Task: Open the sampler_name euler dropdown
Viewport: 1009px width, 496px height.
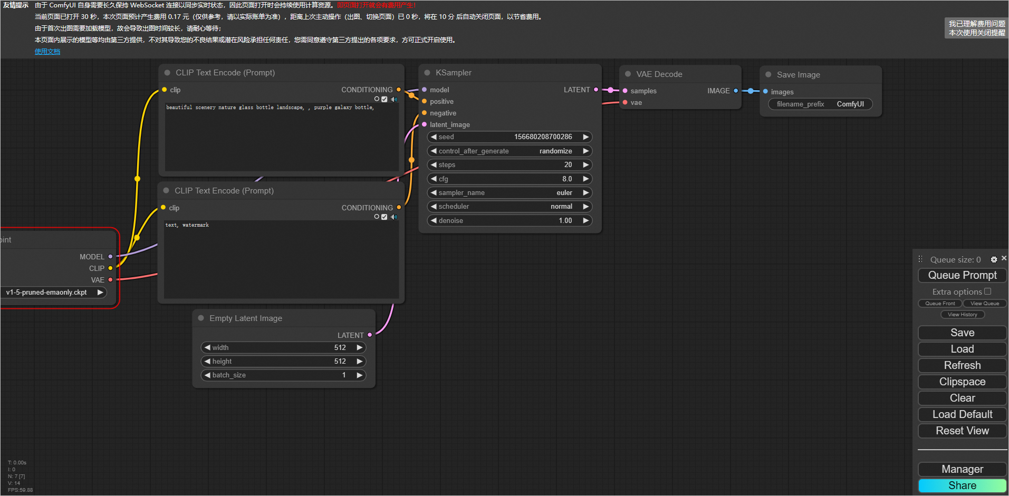Action: click(x=509, y=193)
